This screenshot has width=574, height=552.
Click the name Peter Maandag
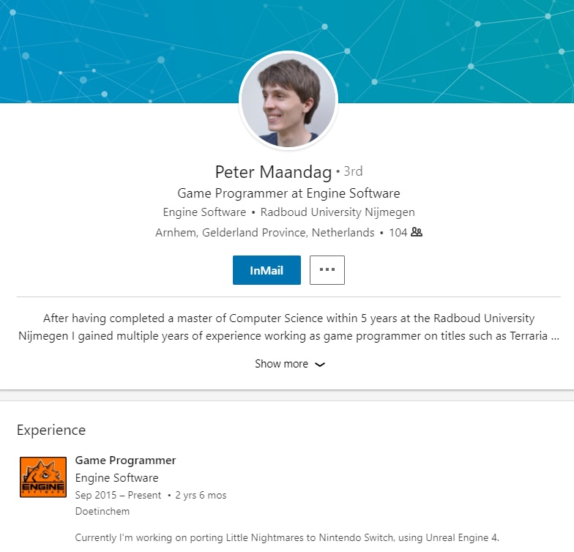point(273,172)
